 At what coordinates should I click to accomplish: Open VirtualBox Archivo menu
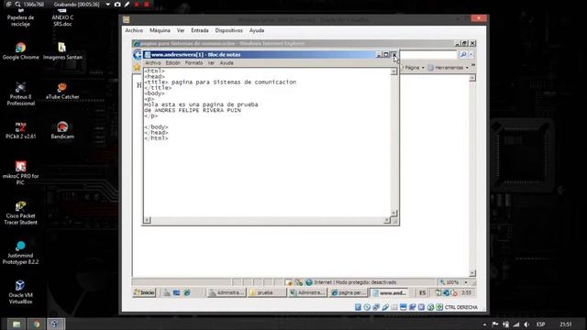click(134, 30)
